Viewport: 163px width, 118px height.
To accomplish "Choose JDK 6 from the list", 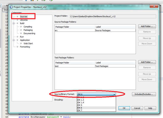I will (x=96, y=108).
